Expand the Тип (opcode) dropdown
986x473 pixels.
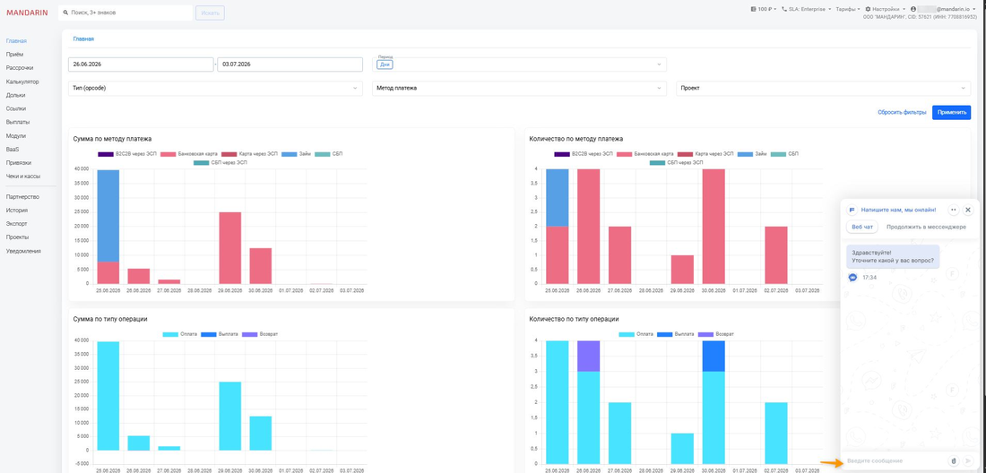pos(215,89)
